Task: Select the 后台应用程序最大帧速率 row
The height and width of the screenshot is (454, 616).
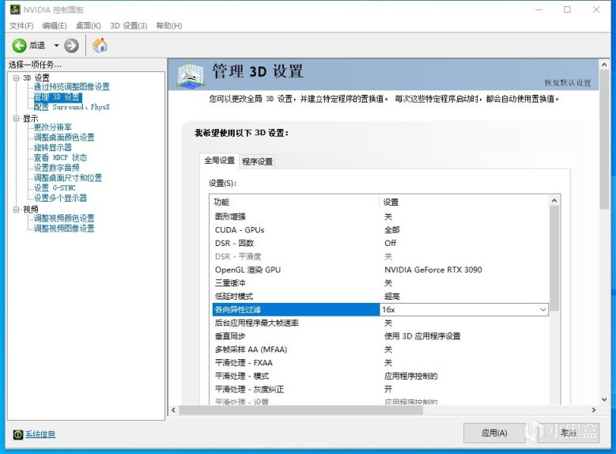Action: click(380, 323)
